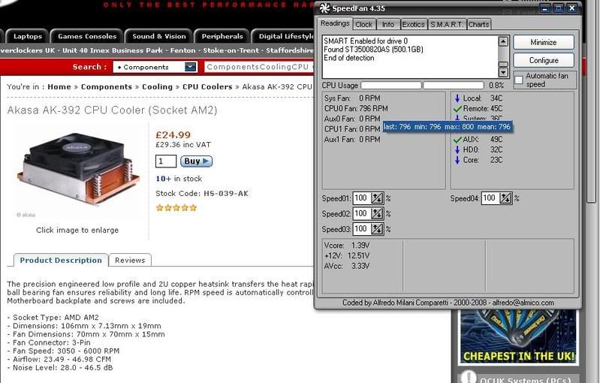Go to the CPU Coolers breadcrumb link

[207, 87]
